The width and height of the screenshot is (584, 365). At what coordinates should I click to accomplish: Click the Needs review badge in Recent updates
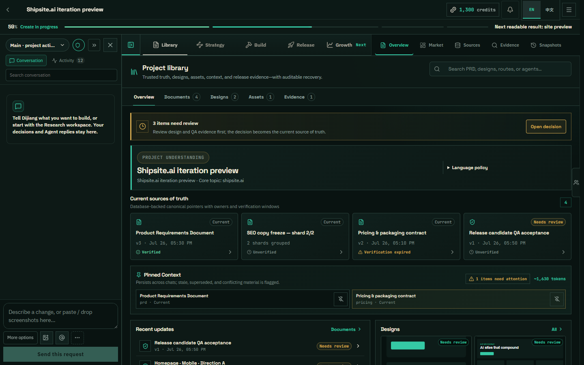[334, 346]
